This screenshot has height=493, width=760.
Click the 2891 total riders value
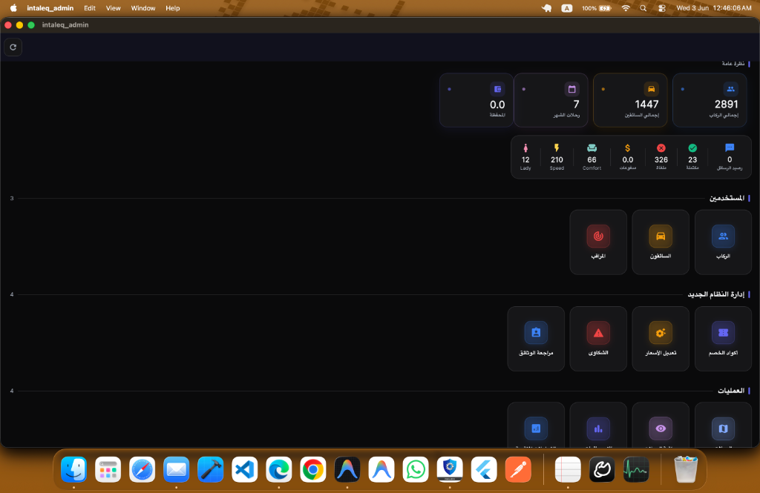(x=726, y=104)
